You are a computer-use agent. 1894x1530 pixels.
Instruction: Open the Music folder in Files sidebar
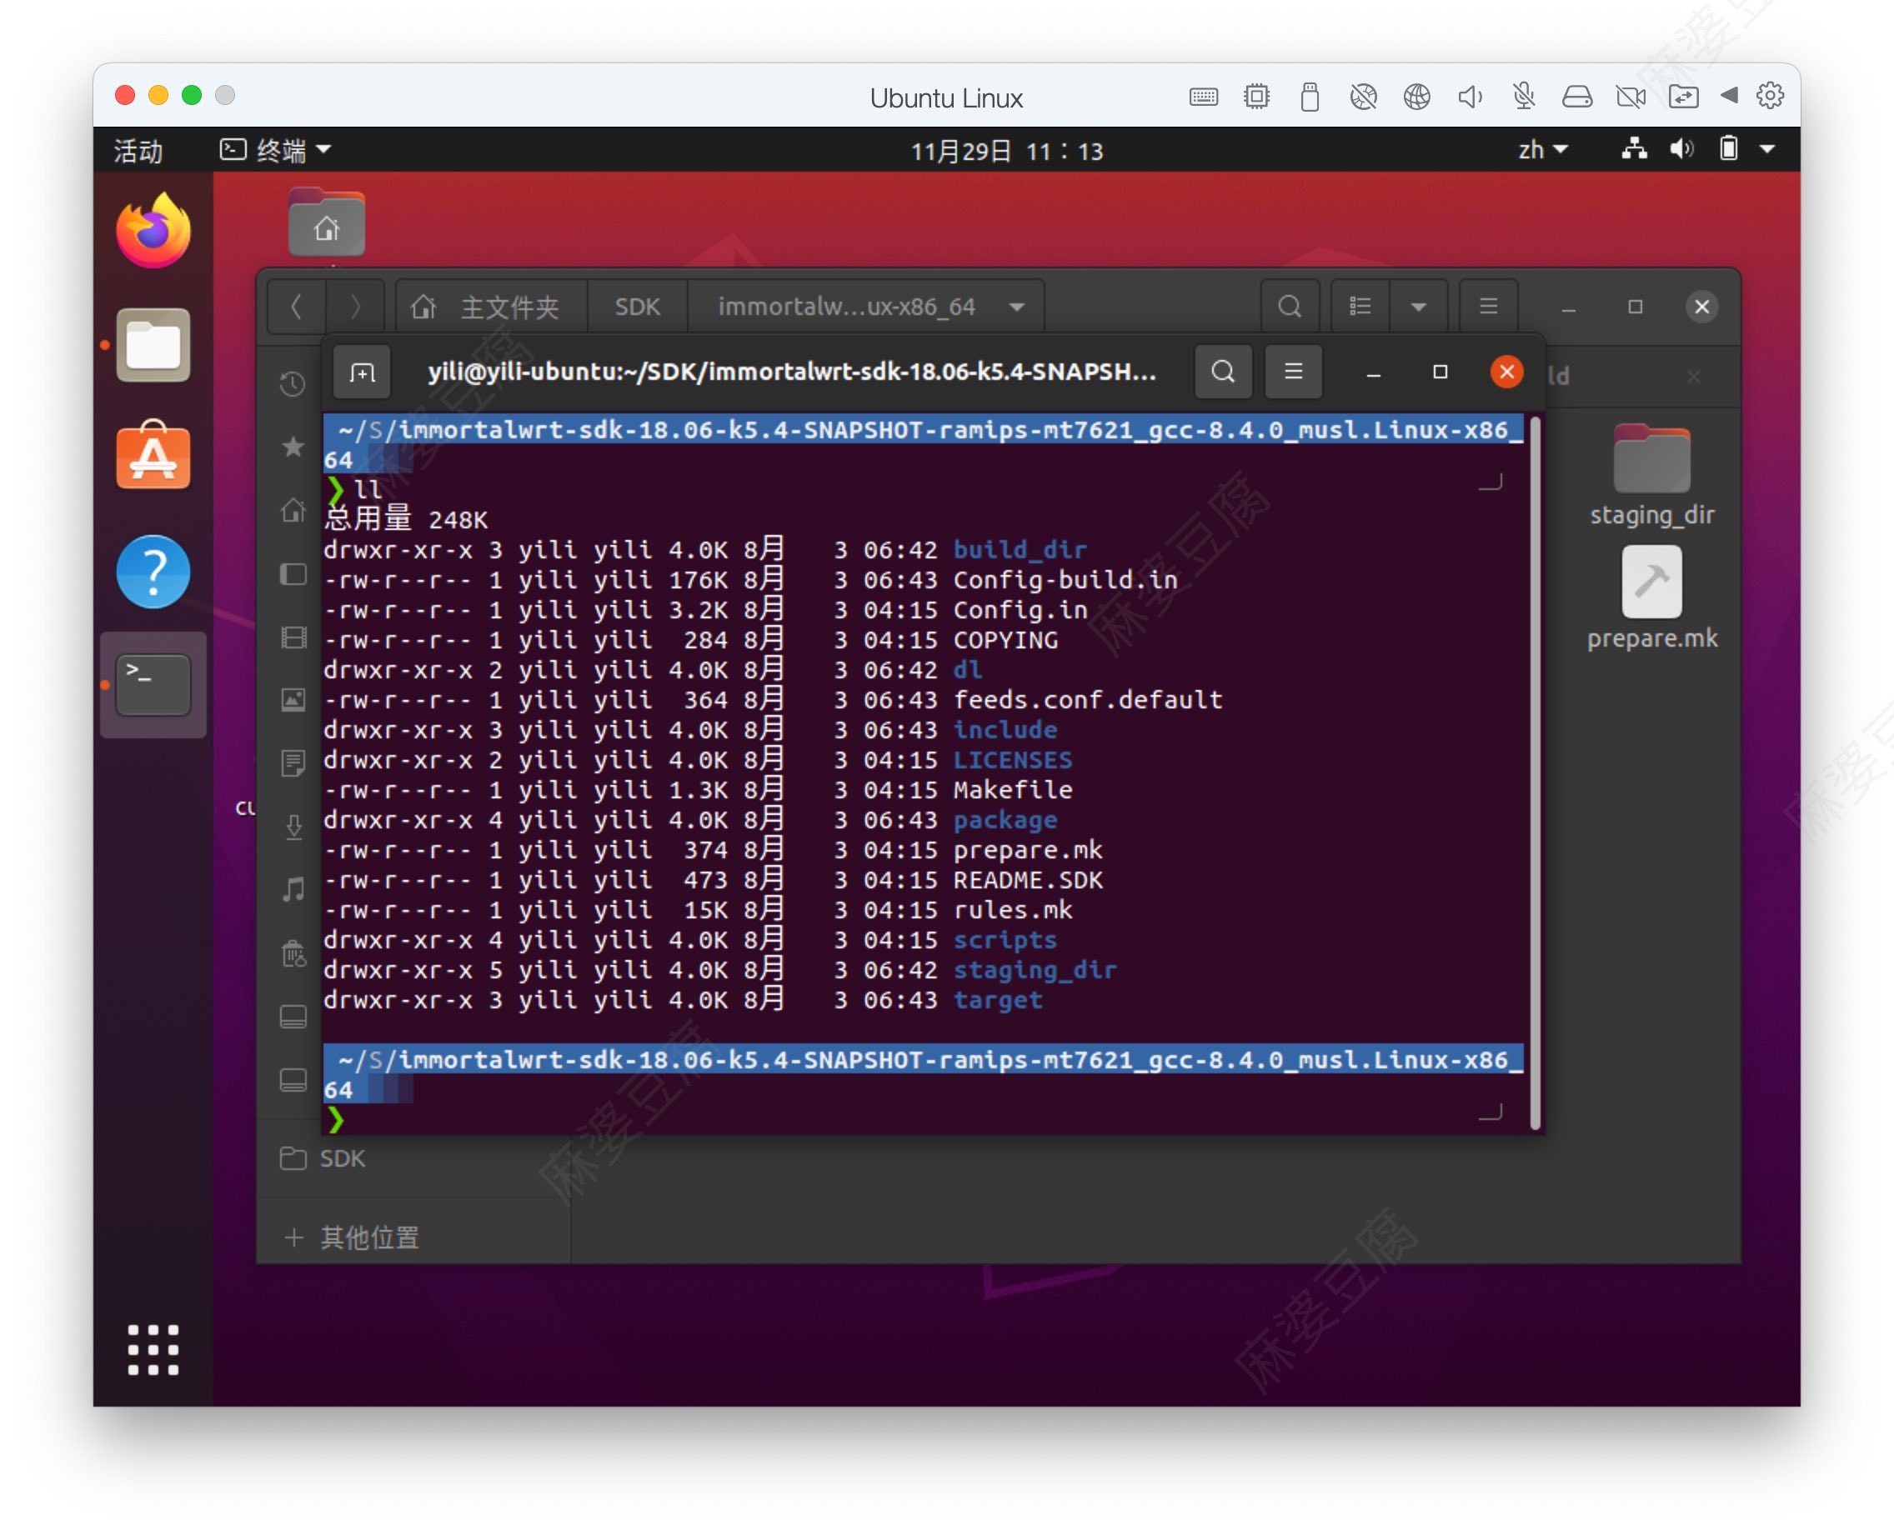(293, 889)
